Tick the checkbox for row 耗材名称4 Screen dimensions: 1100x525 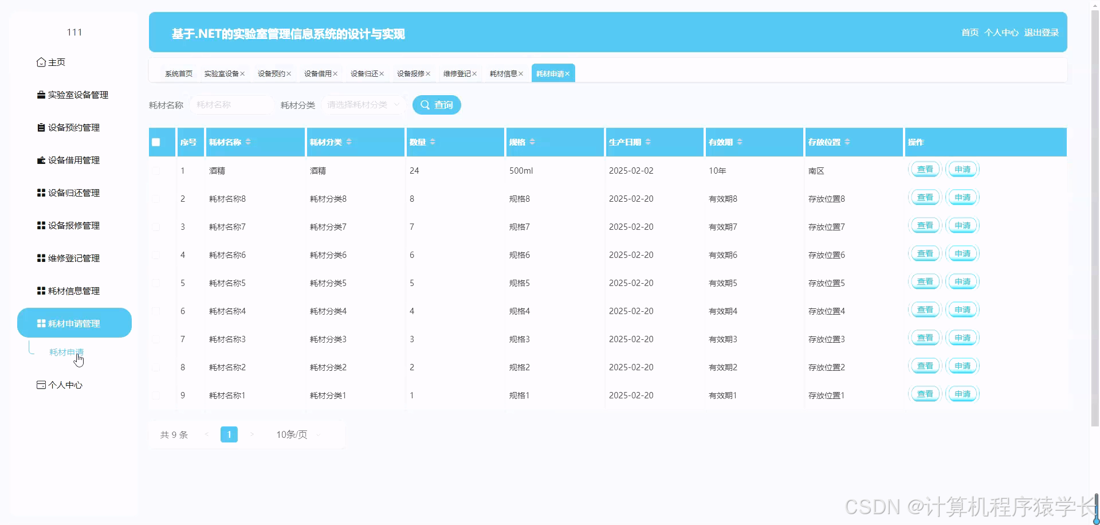click(x=156, y=311)
